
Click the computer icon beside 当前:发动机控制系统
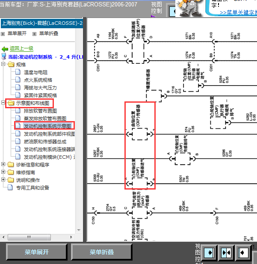(x=4, y=56)
